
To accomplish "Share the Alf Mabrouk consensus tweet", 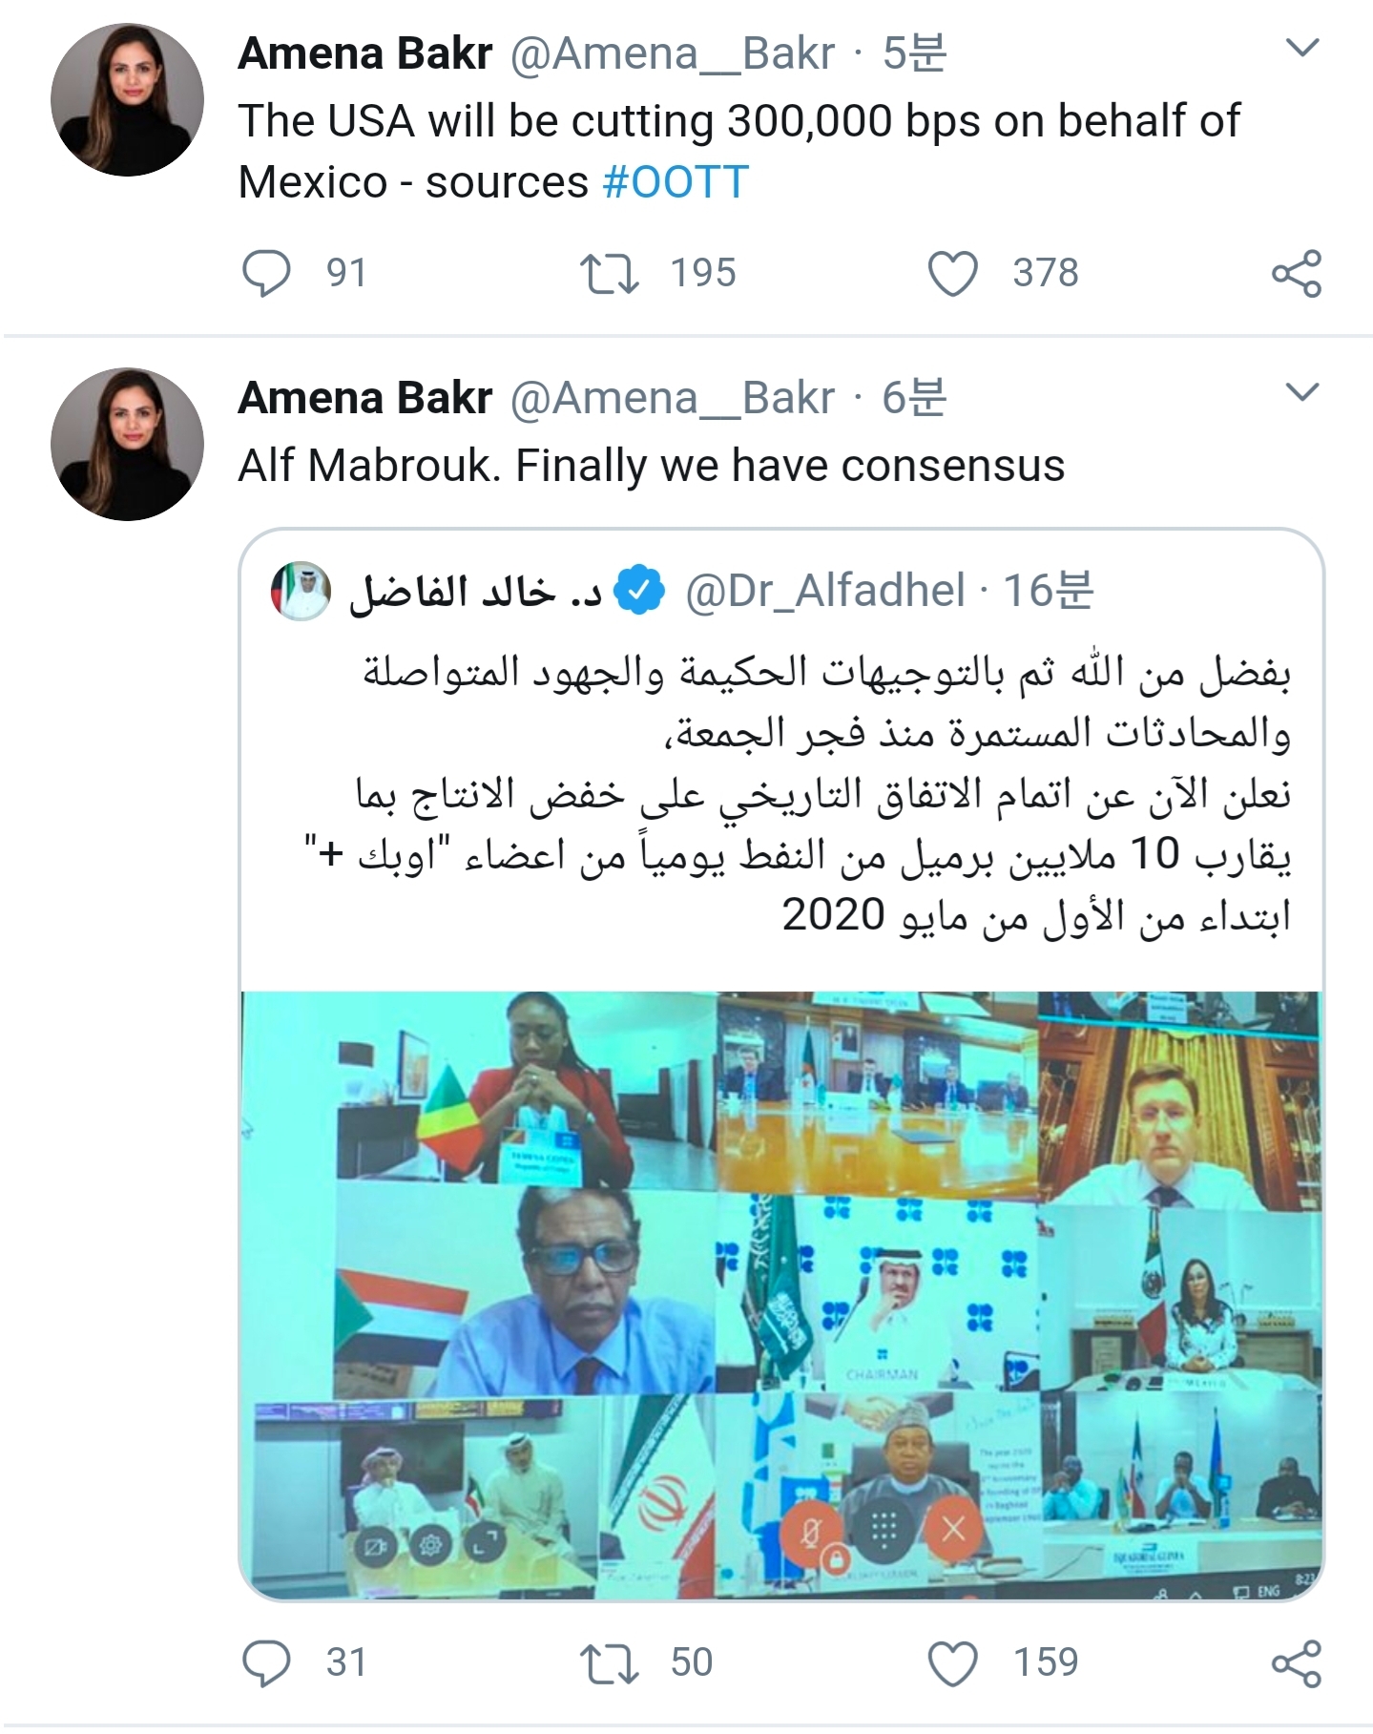I will [1297, 1663].
